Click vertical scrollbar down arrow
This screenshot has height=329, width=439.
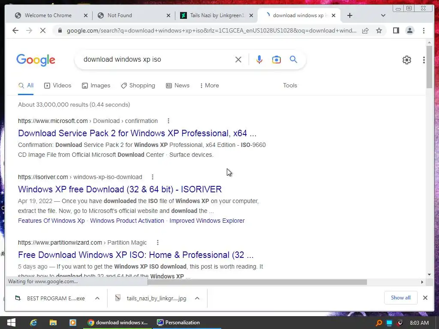pyautogui.click(x=429, y=275)
